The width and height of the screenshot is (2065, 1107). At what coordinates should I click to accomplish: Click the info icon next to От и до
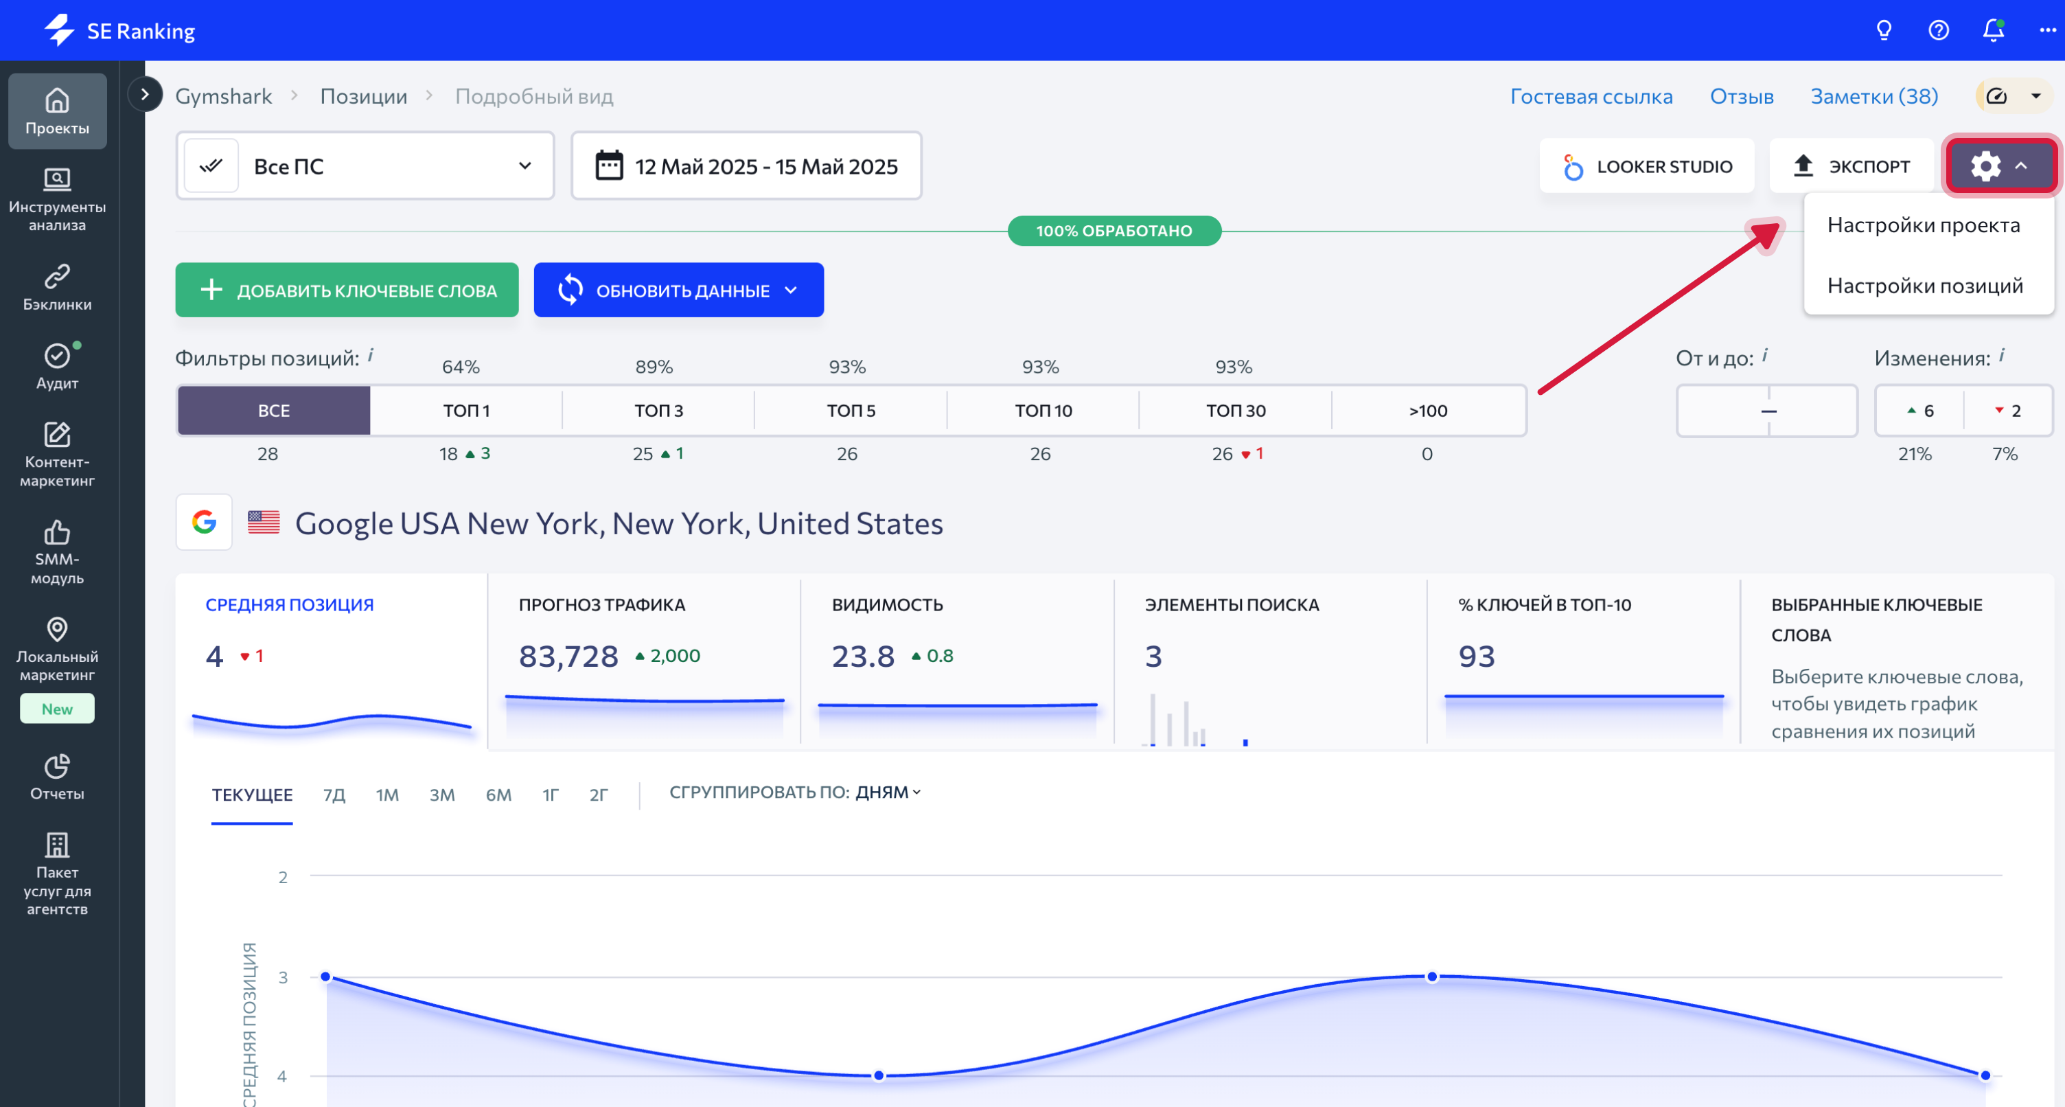tap(1765, 354)
